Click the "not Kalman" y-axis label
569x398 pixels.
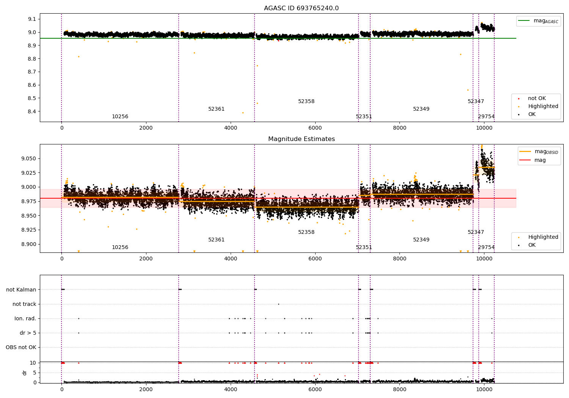pyautogui.click(x=21, y=290)
